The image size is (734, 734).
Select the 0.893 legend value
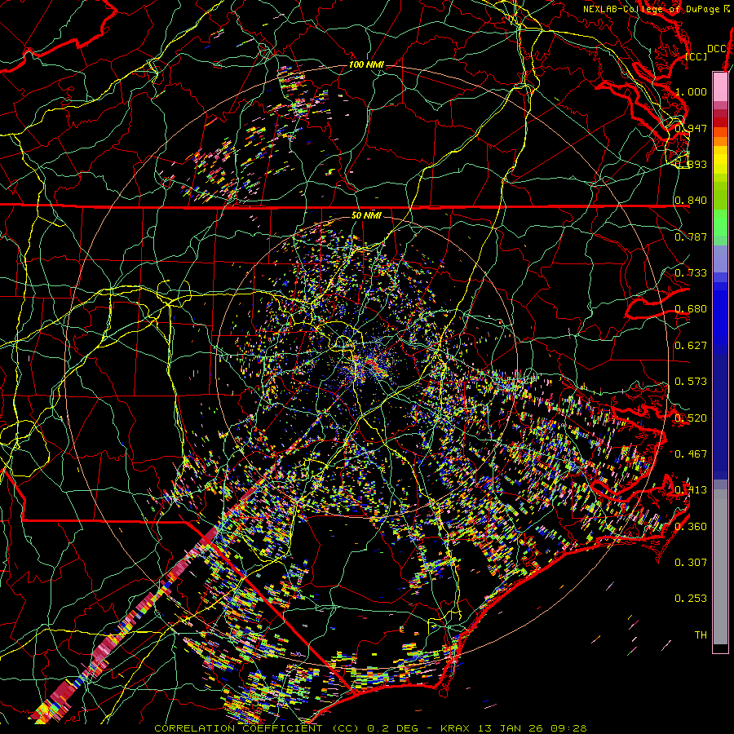(691, 164)
